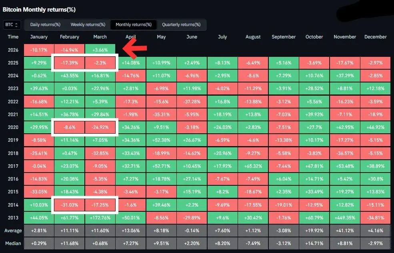This screenshot has height=253, width=394.
Task: Click the 2024 November cell +37.29%
Action: point(345,76)
